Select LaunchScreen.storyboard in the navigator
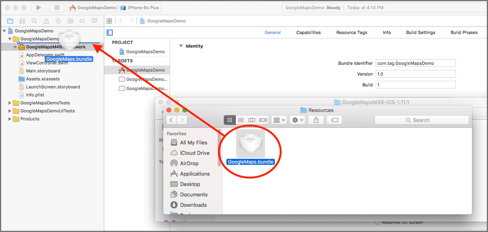488x232 pixels. (x=53, y=87)
